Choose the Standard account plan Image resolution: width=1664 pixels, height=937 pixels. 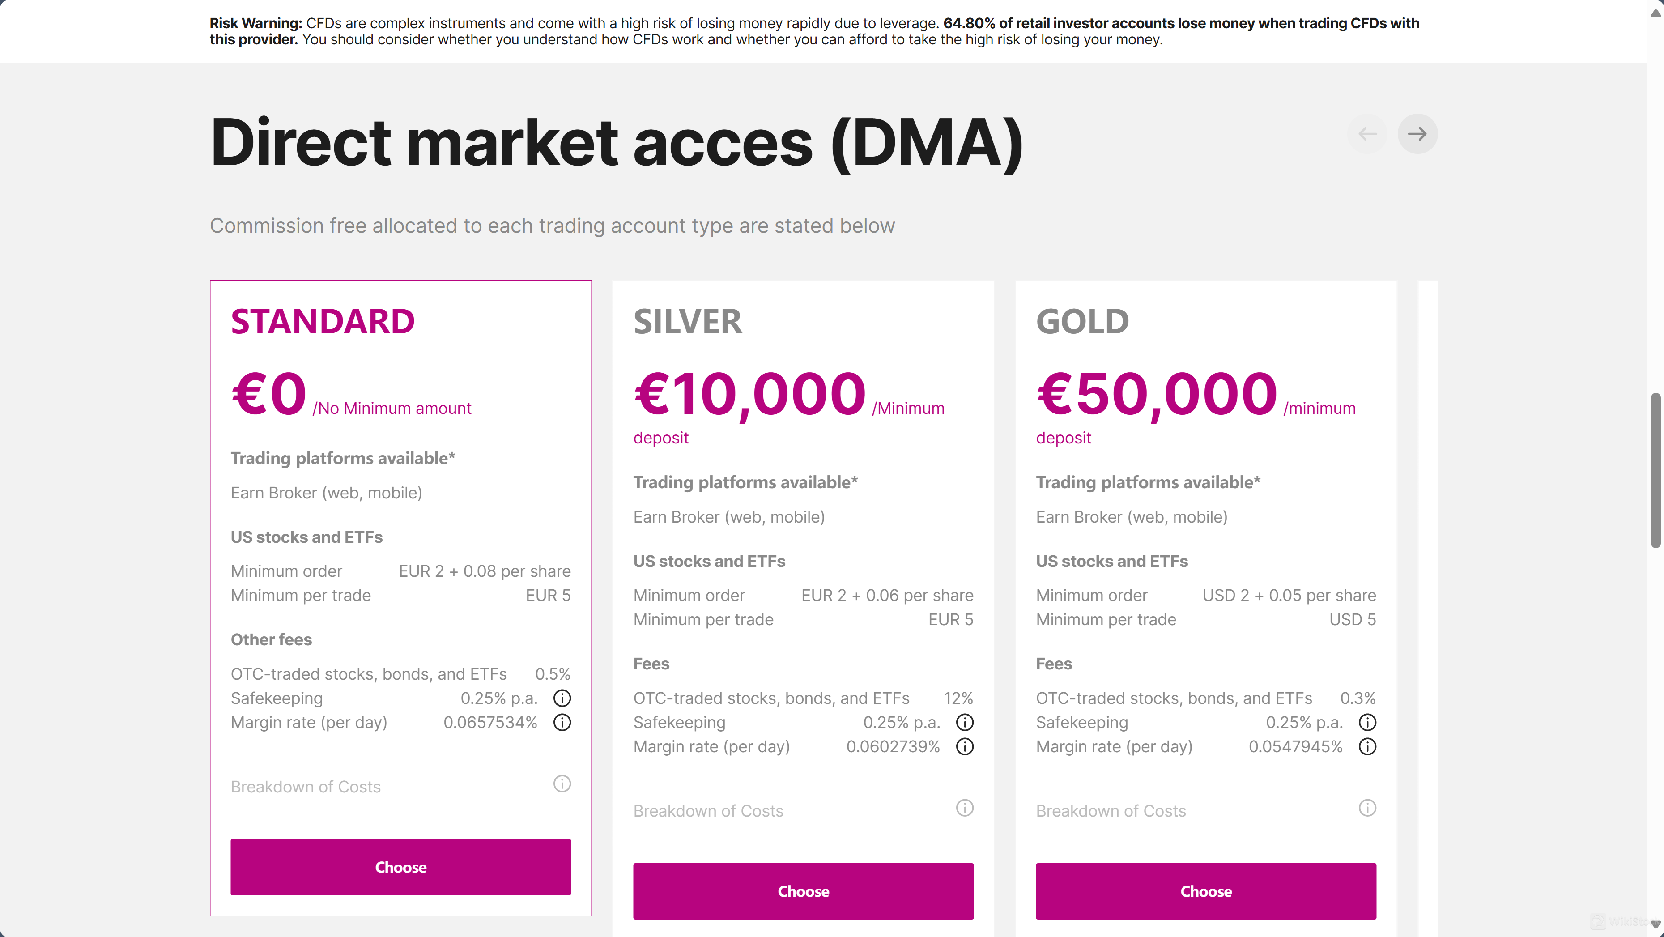400,867
